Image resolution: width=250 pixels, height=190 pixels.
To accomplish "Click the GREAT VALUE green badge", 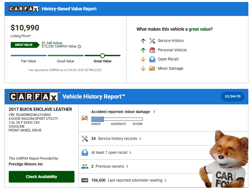I will click(x=24, y=45).
